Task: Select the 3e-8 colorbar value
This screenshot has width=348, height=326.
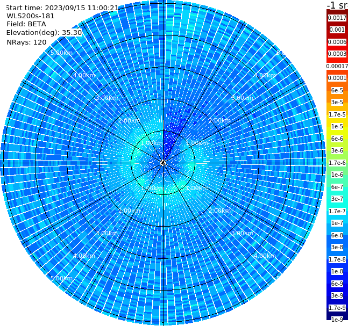Action: click(337, 247)
